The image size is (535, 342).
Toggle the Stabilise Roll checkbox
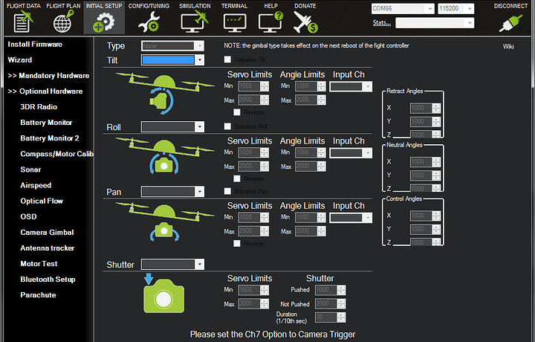227,126
